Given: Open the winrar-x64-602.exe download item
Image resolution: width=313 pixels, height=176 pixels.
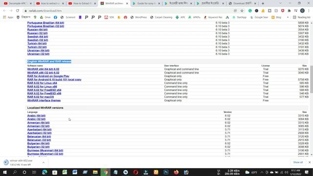Looking at the screenshot, I should [x=21, y=162].
